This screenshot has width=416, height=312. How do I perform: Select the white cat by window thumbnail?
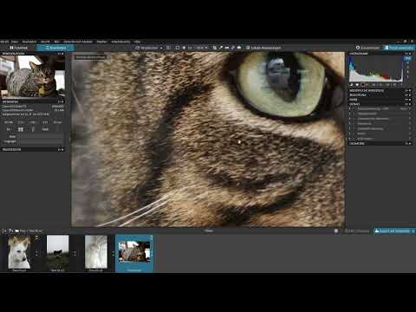pyautogui.click(x=96, y=252)
